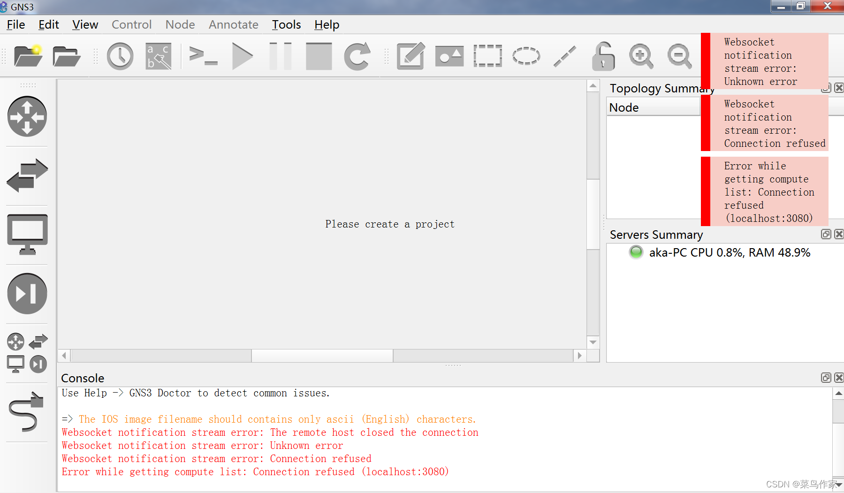Open the Help menu
The height and width of the screenshot is (493, 844).
(327, 24)
